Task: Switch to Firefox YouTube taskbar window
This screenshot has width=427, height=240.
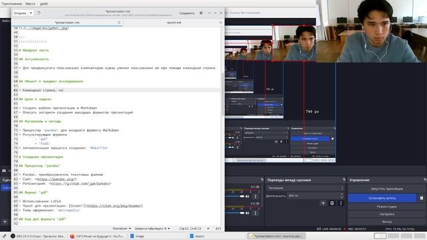Action: point(97,236)
